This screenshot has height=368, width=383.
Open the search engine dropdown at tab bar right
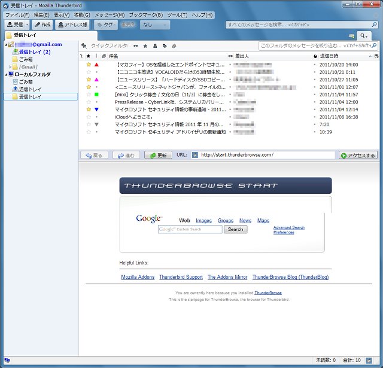pos(364,36)
